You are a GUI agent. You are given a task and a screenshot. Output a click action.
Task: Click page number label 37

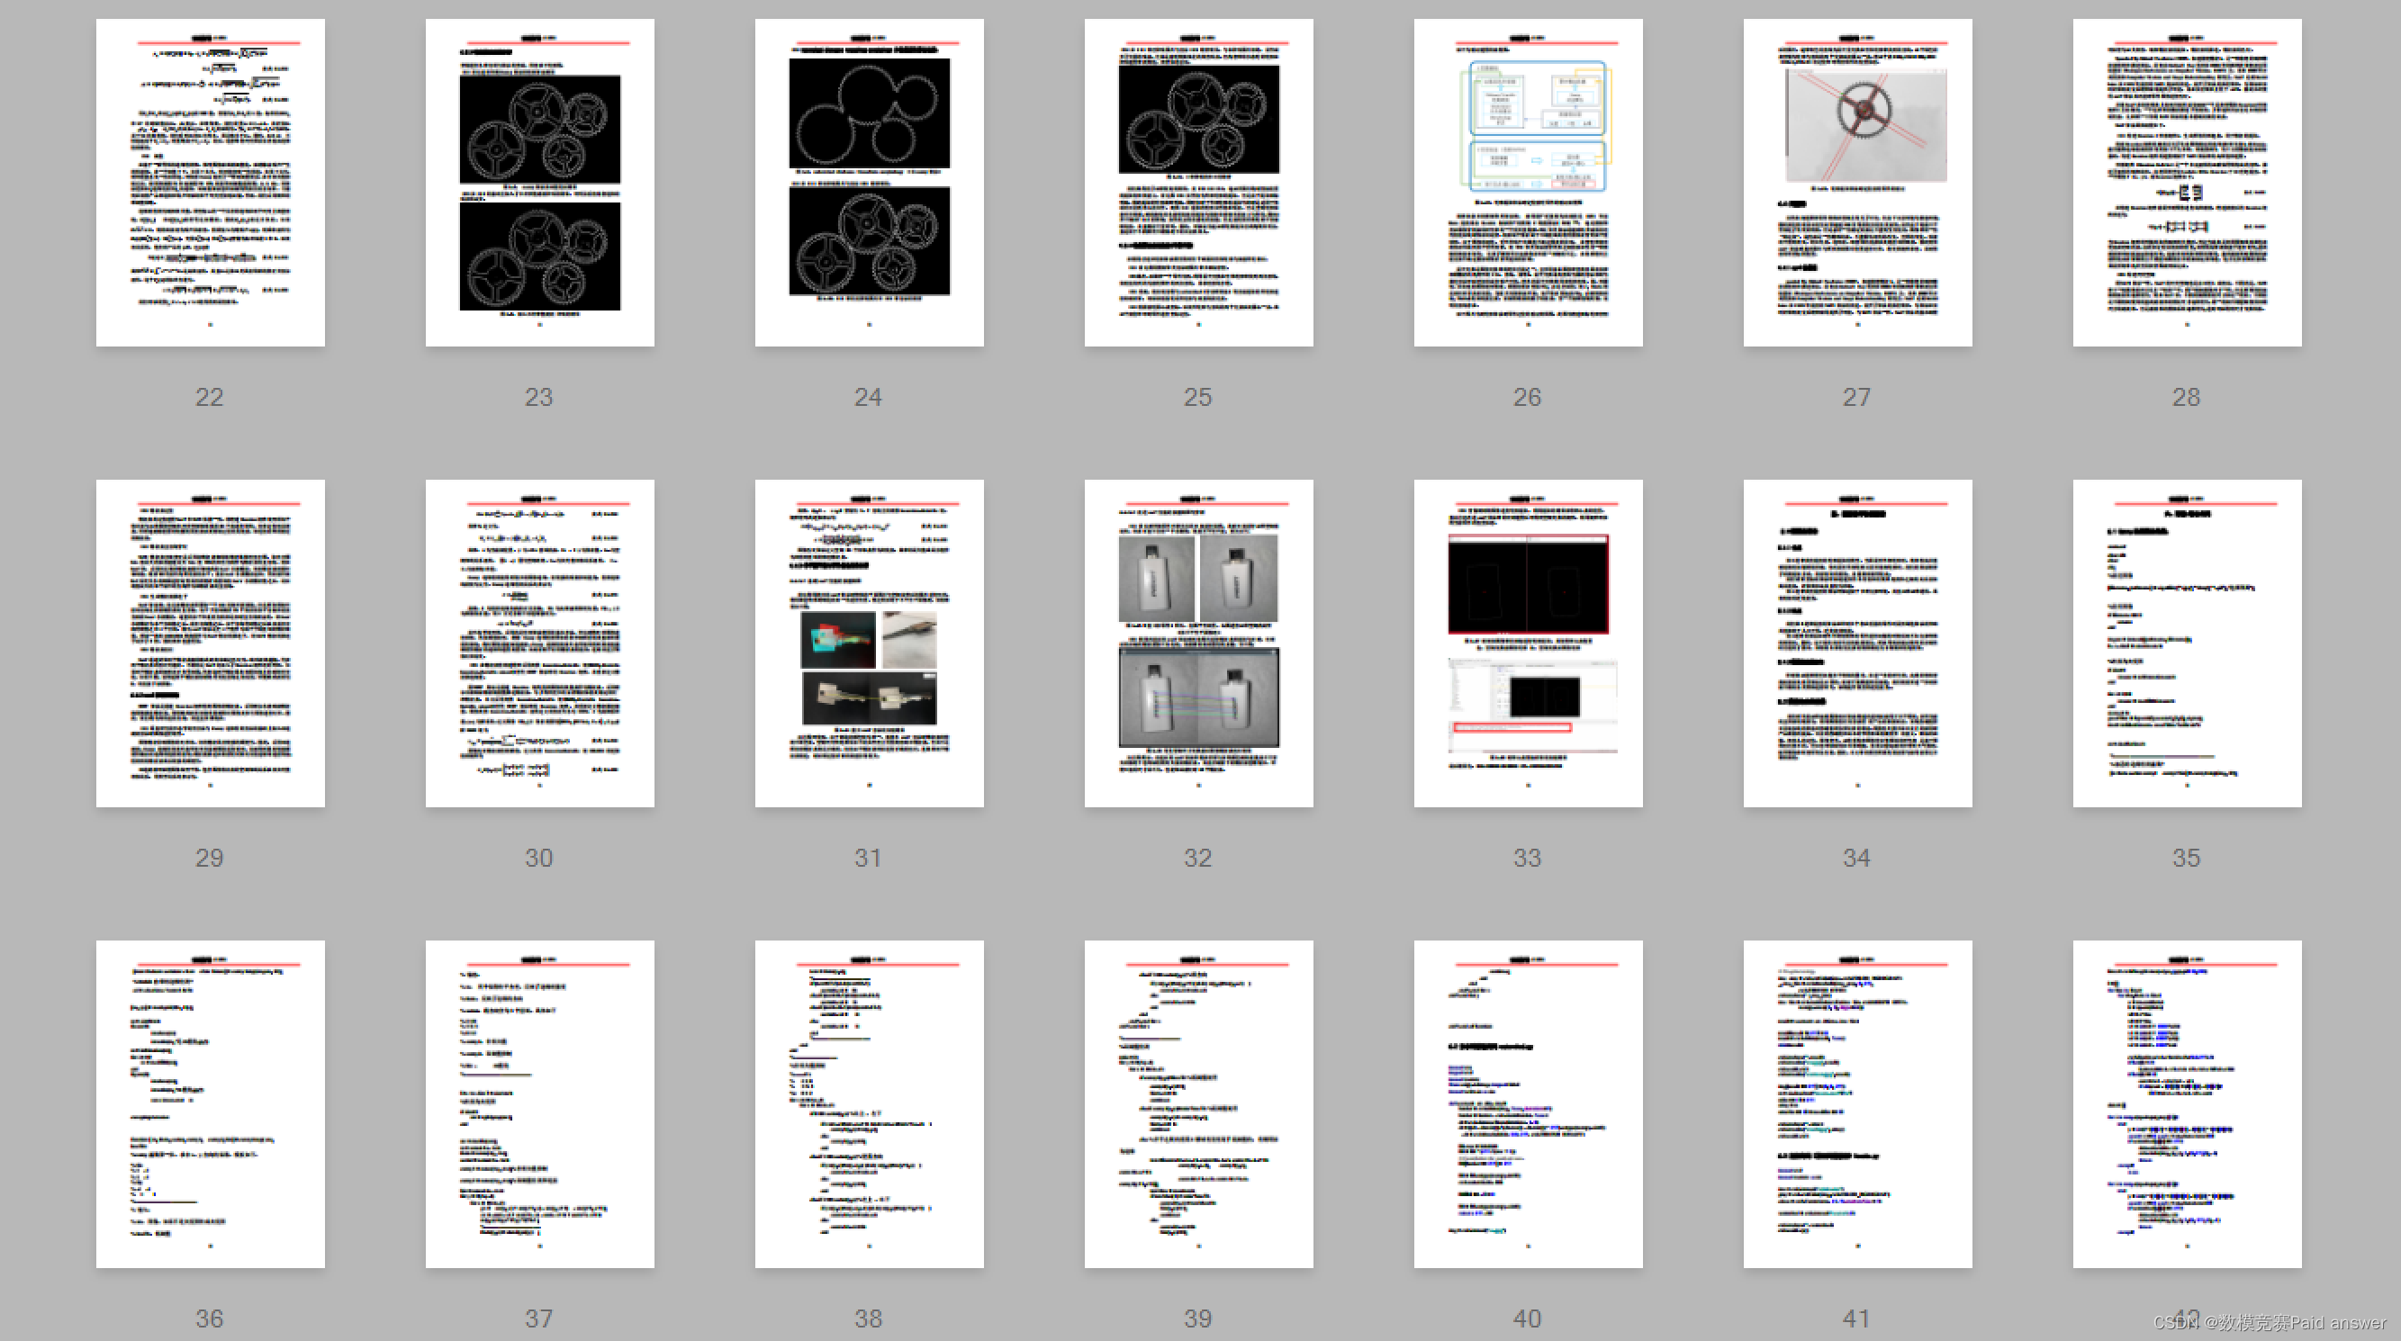[538, 1318]
